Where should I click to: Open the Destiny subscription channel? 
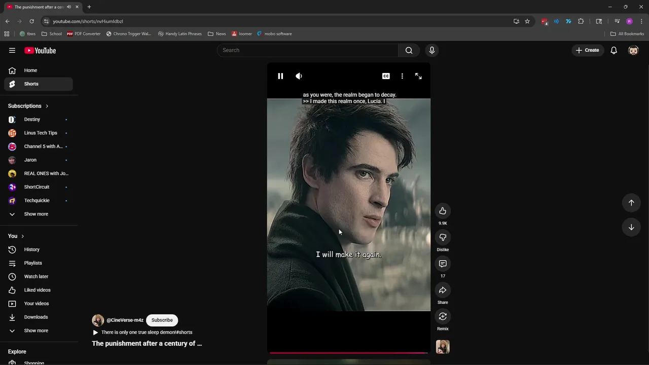coord(39,120)
